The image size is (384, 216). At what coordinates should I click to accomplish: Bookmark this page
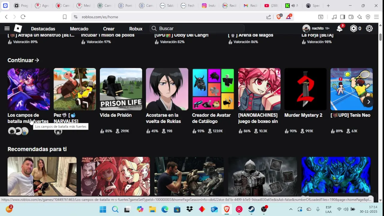[64, 17]
